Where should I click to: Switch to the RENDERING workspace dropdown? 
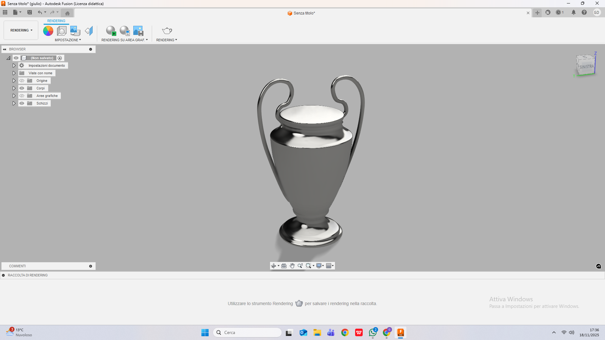[20, 30]
